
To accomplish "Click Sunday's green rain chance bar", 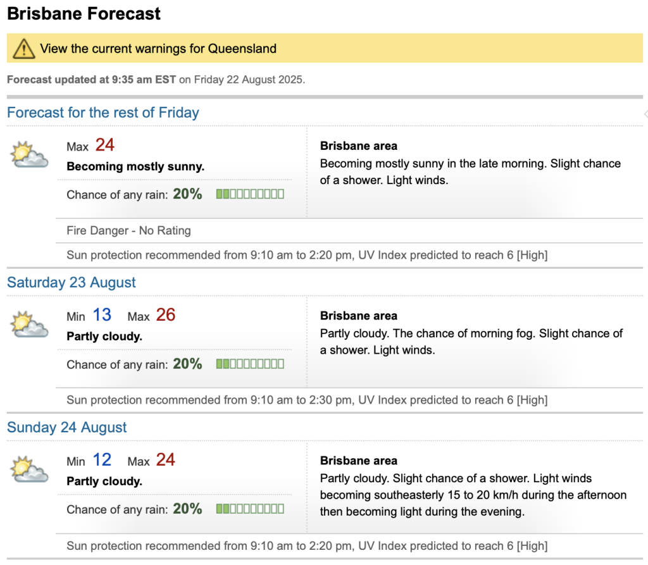I will click(x=250, y=509).
